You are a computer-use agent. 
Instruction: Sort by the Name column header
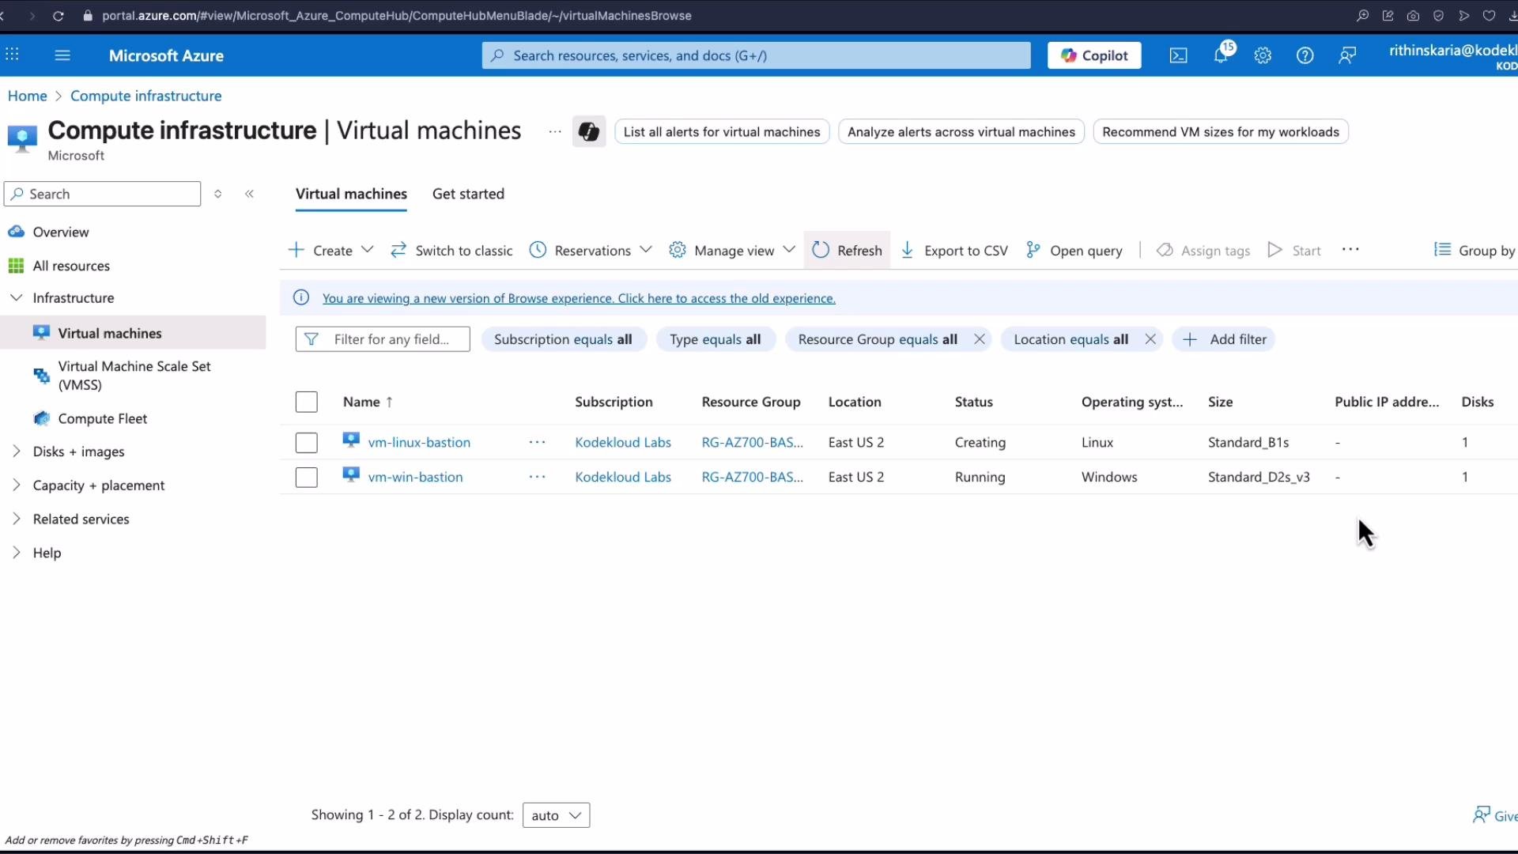[368, 402]
